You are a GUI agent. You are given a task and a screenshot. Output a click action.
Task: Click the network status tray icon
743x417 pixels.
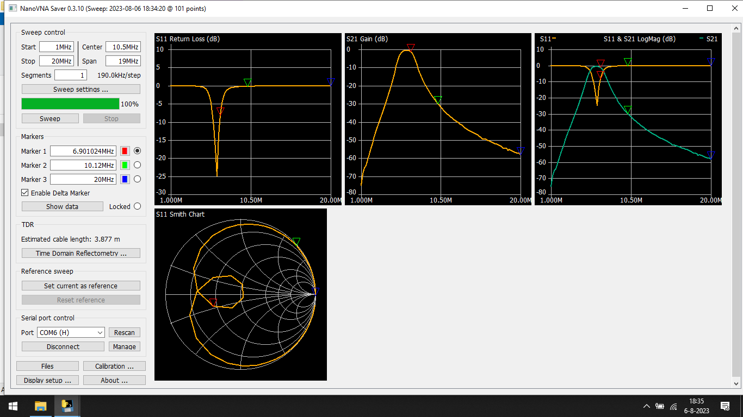coord(673,406)
